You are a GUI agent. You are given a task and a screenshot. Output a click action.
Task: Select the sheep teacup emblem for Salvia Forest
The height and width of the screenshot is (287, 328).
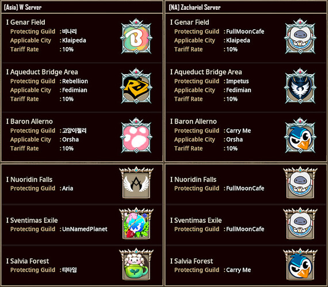pos(136,264)
